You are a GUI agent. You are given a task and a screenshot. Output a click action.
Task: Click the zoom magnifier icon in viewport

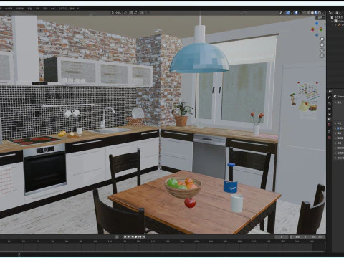point(322,39)
